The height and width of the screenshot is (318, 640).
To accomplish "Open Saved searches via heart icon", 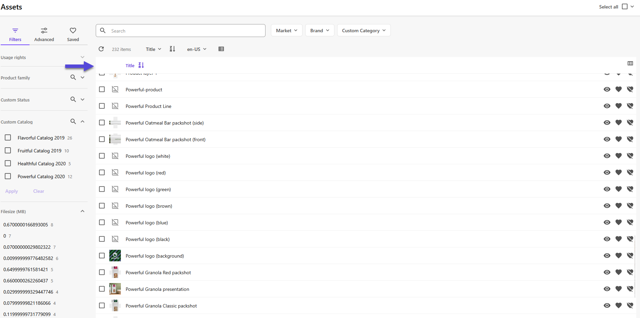I will click(73, 30).
